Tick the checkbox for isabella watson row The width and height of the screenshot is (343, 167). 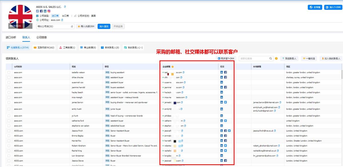tap(9, 73)
